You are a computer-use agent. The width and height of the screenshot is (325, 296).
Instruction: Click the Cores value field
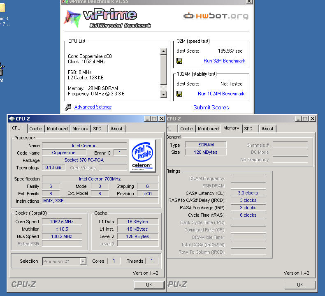point(114,261)
